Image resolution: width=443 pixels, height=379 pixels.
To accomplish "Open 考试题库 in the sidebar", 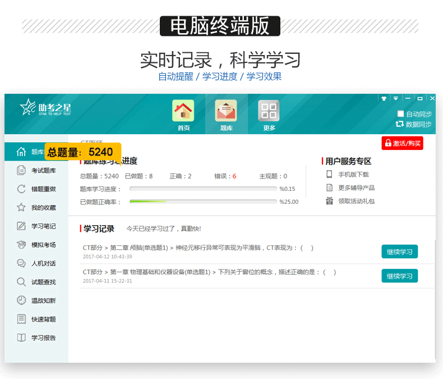I will pyautogui.click(x=36, y=170).
